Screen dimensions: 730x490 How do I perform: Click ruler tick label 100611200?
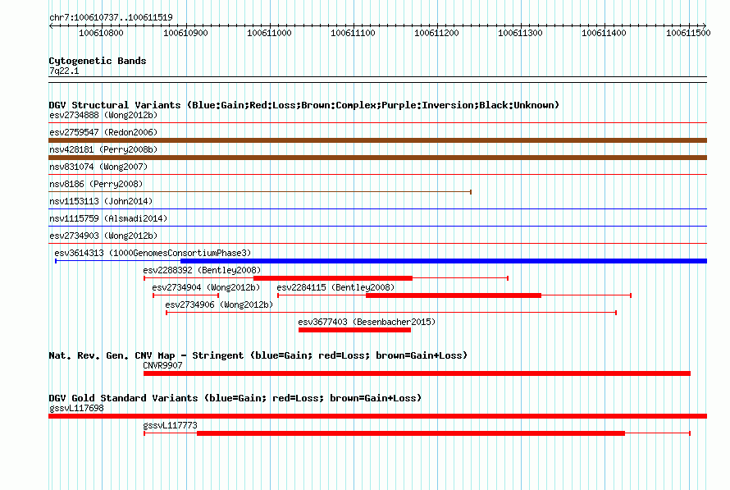point(436,33)
